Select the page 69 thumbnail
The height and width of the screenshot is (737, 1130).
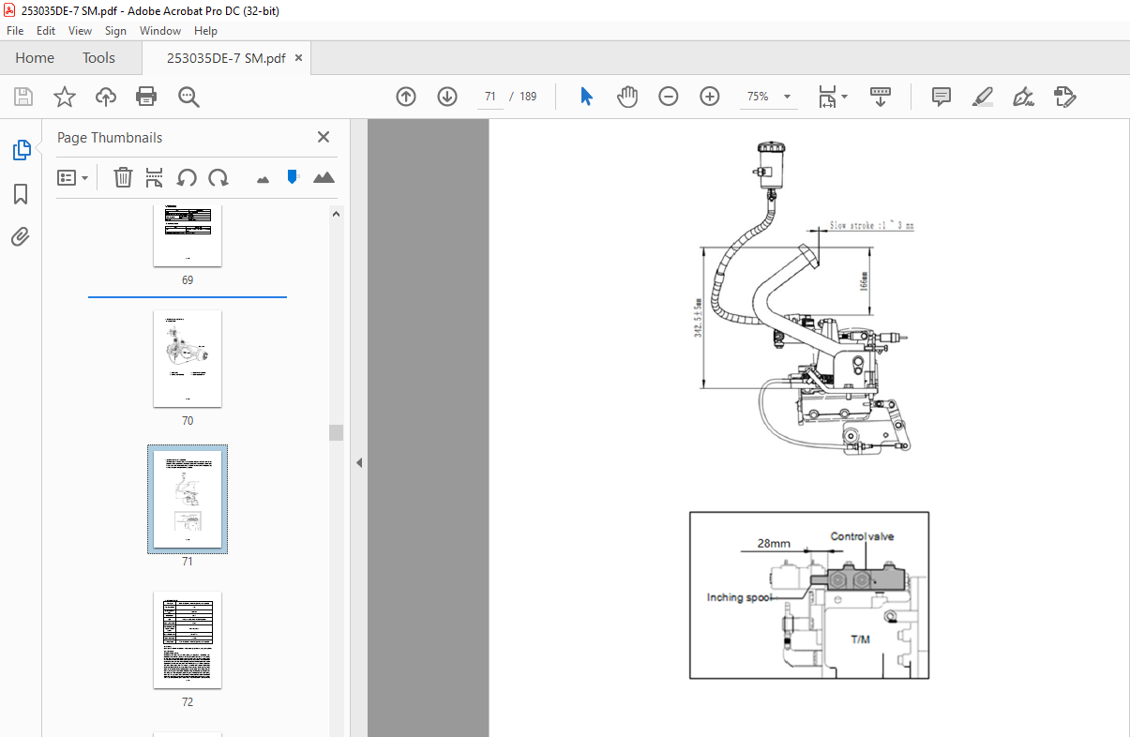point(188,235)
